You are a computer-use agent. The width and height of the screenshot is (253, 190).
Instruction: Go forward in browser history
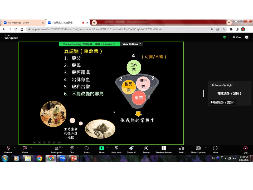tap(10, 29)
